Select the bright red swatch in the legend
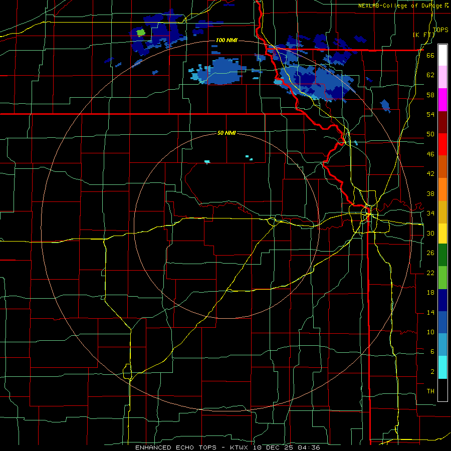Viewport: 451px width, 451px height. pos(442,144)
